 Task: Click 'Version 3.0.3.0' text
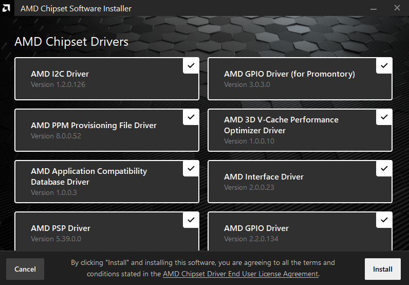pyautogui.click(x=247, y=85)
